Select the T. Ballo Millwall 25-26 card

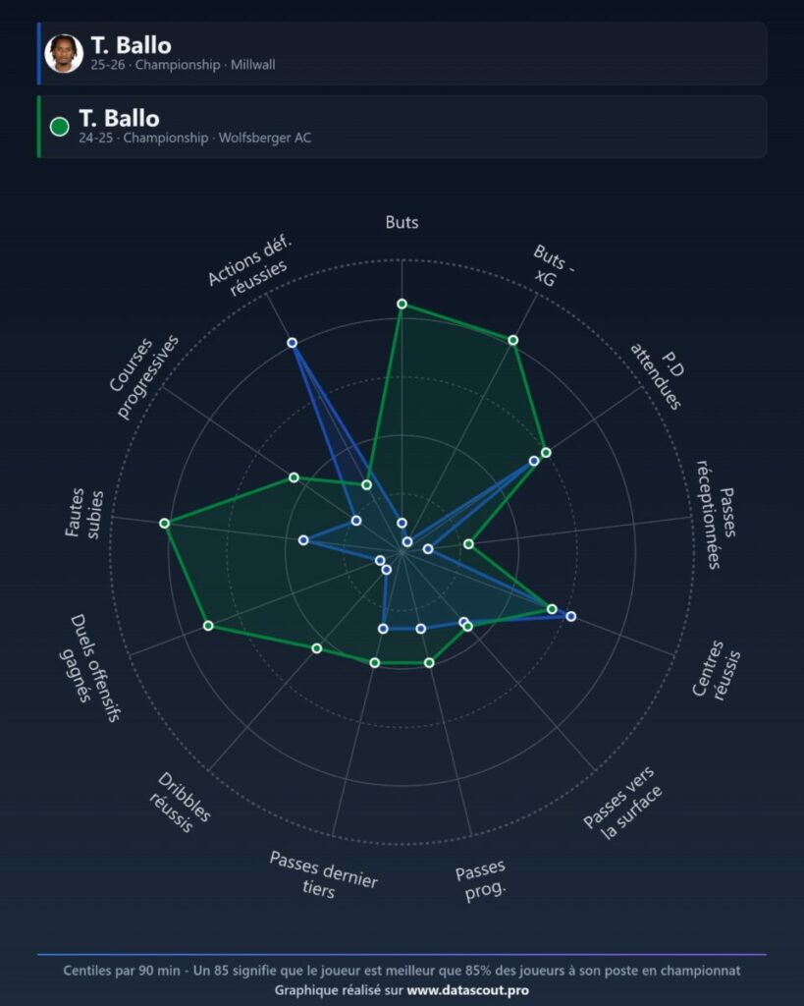[402, 53]
